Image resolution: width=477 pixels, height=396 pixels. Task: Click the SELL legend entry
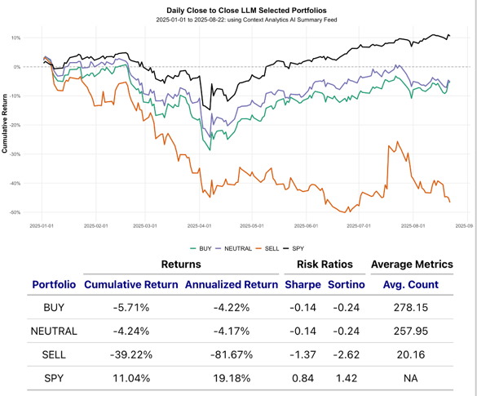[267, 248]
